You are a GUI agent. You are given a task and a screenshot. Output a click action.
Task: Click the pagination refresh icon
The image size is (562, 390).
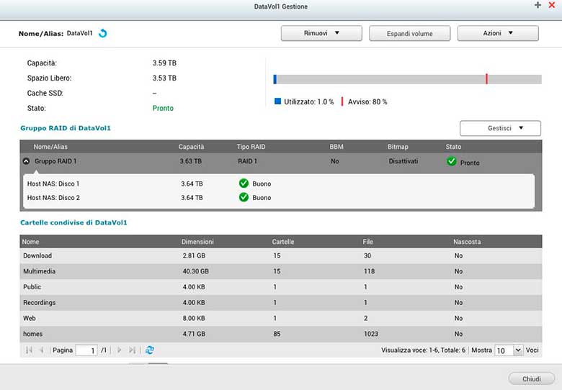pyautogui.click(x=150, y=350)
